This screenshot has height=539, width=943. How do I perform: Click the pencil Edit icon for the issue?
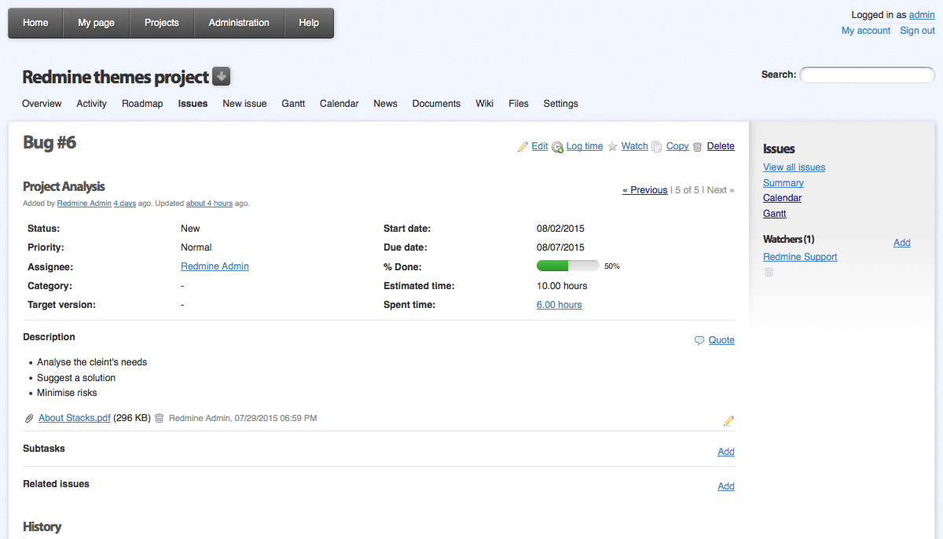(x=523, y=147)
